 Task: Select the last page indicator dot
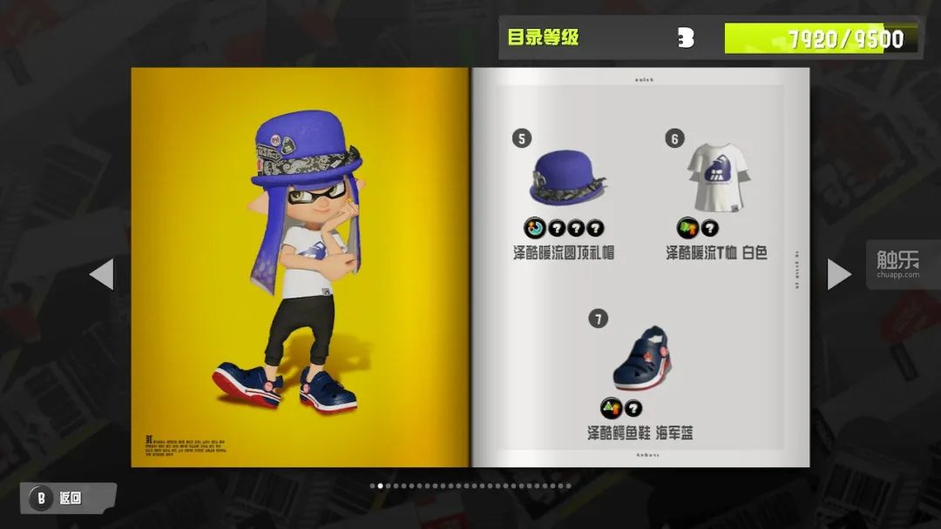click(568, 485)
